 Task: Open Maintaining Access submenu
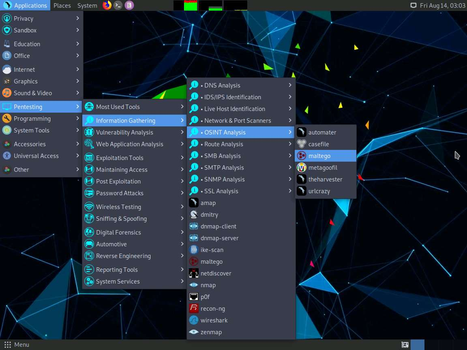[x=134, y=170]
